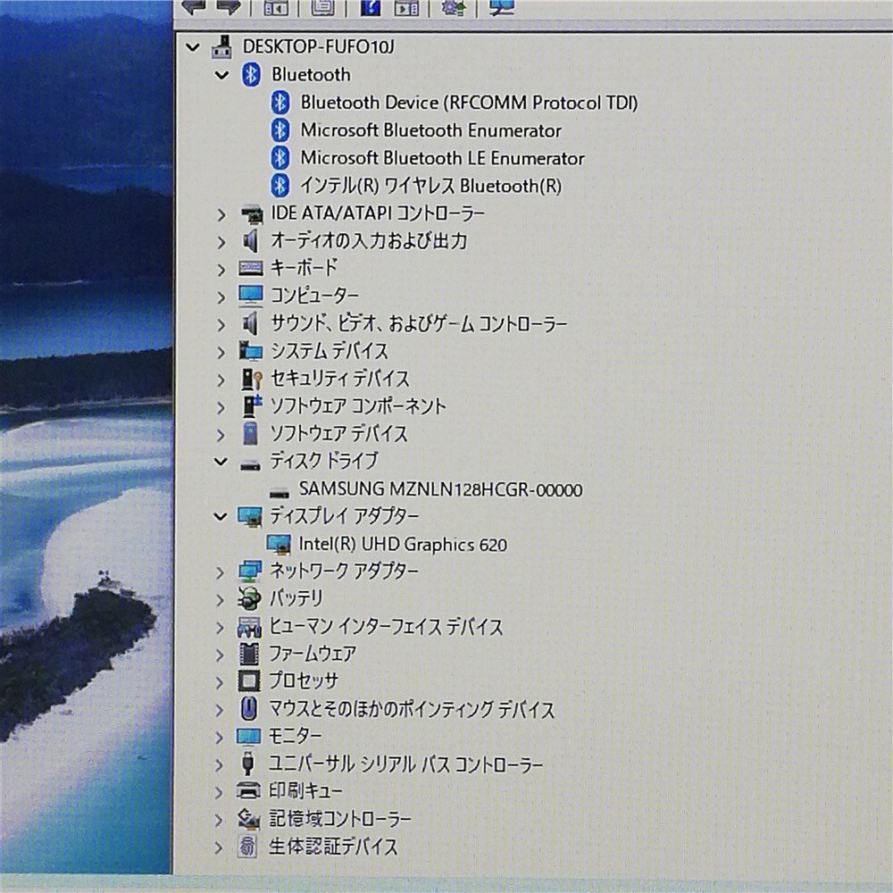Select the Microsoft Bluetooth Enumerator entry

[430, 130]
